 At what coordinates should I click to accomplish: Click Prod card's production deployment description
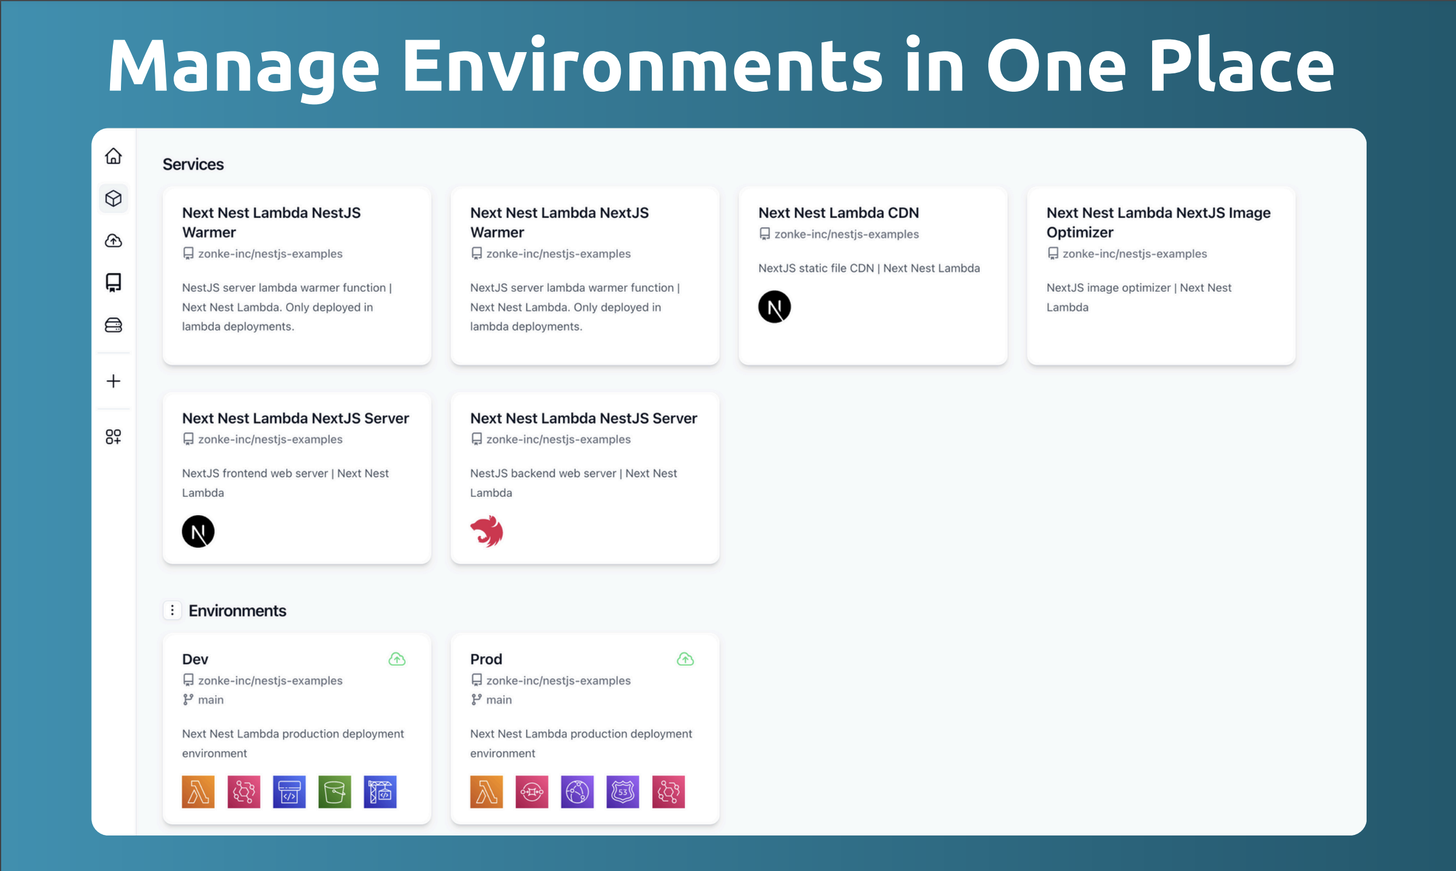(581, 743)
